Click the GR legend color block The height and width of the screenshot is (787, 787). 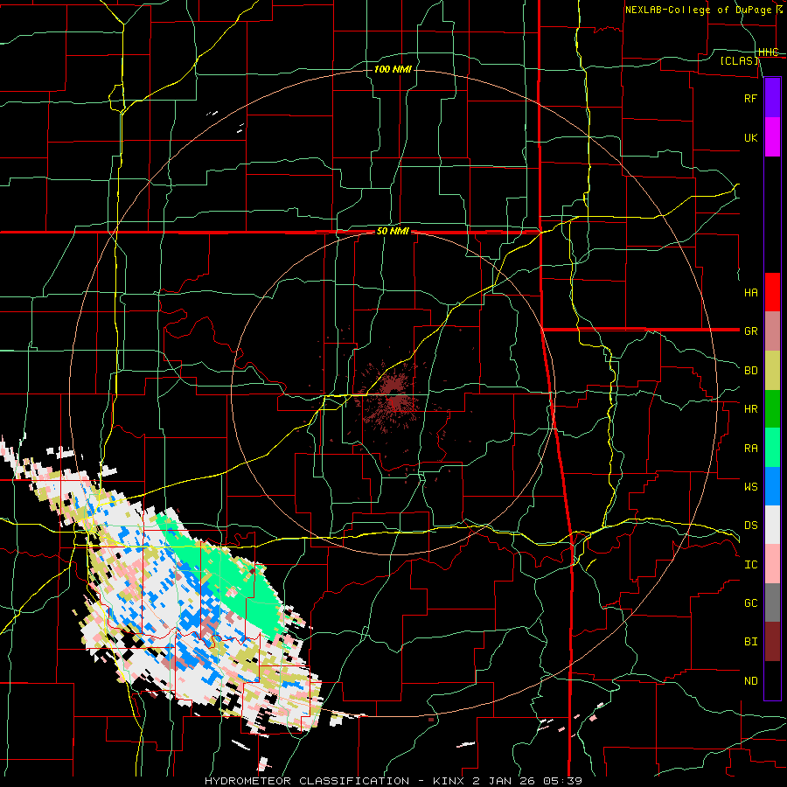tap(772, 331)
